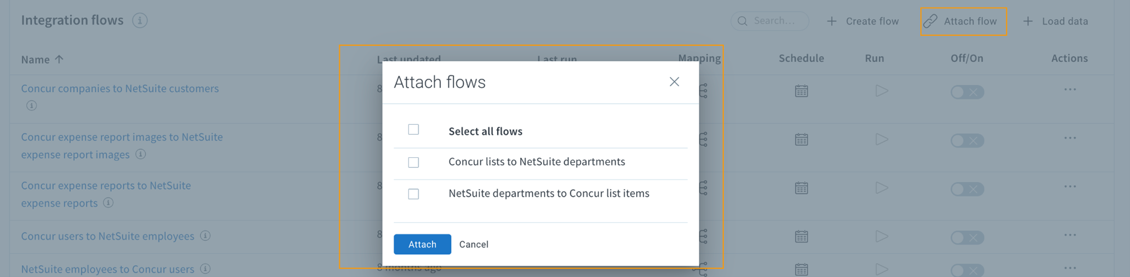Open actions menu for Concur companies flow
This screenshot has height=277, width=1130.
point(1070,90)
